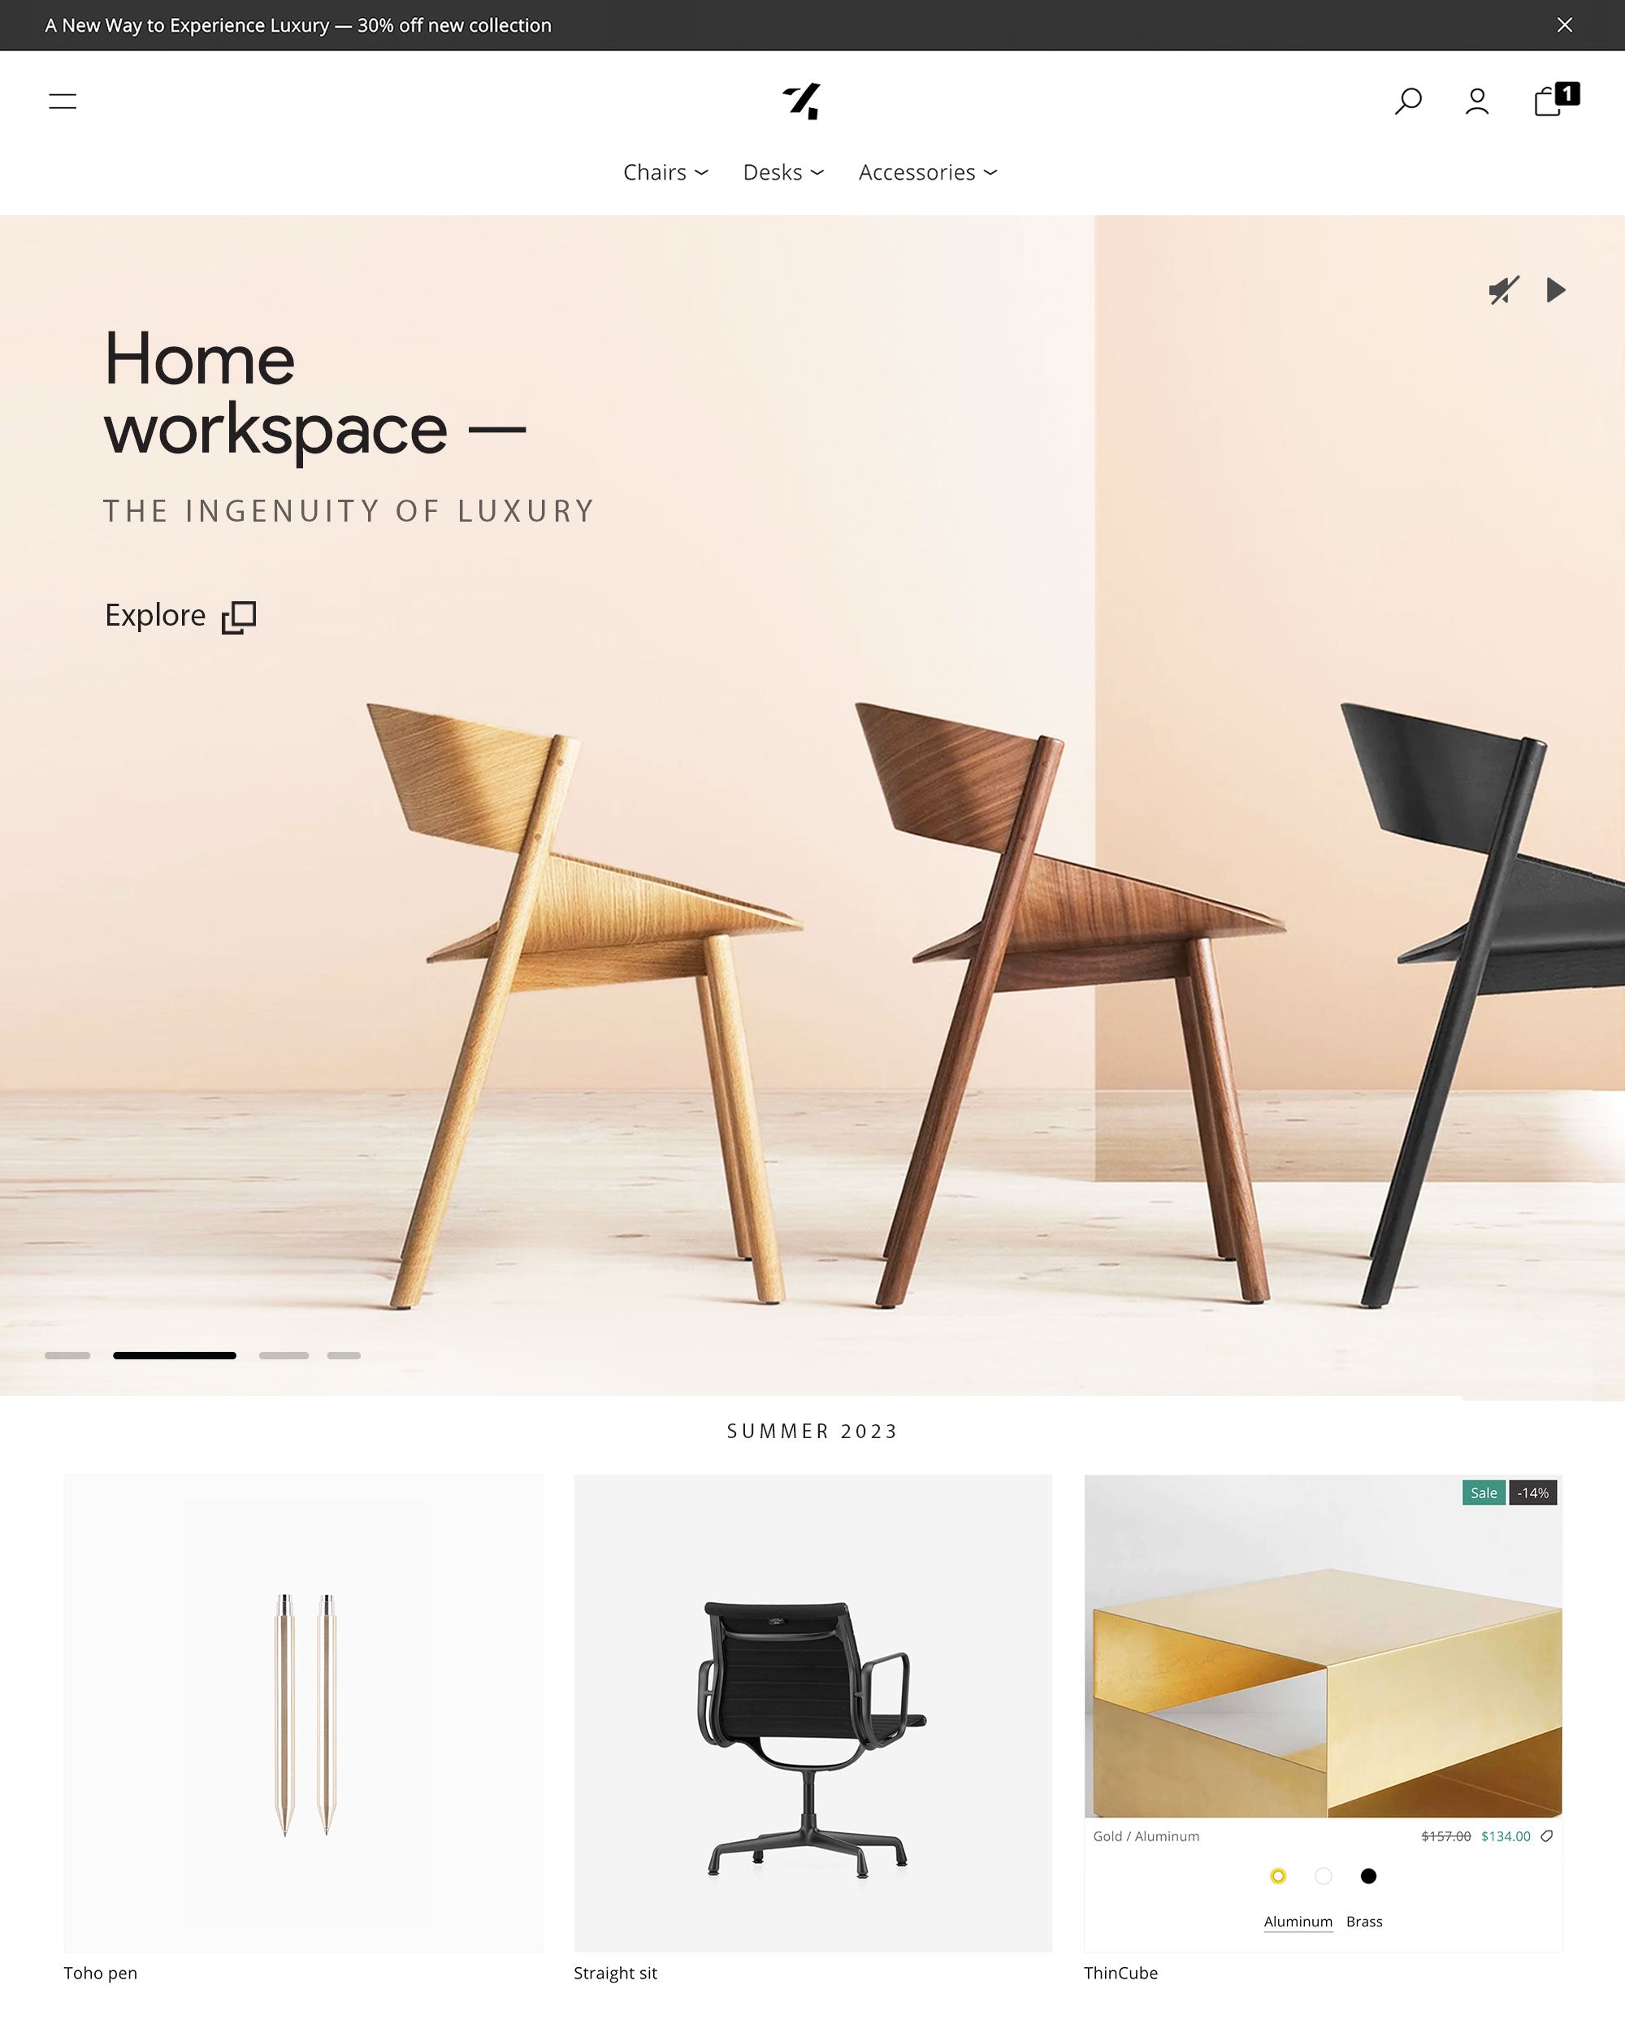The width and height of the screenshot is (1625, 2028).
Task: Click the play button on hero banner
Action: point(1555,290)
